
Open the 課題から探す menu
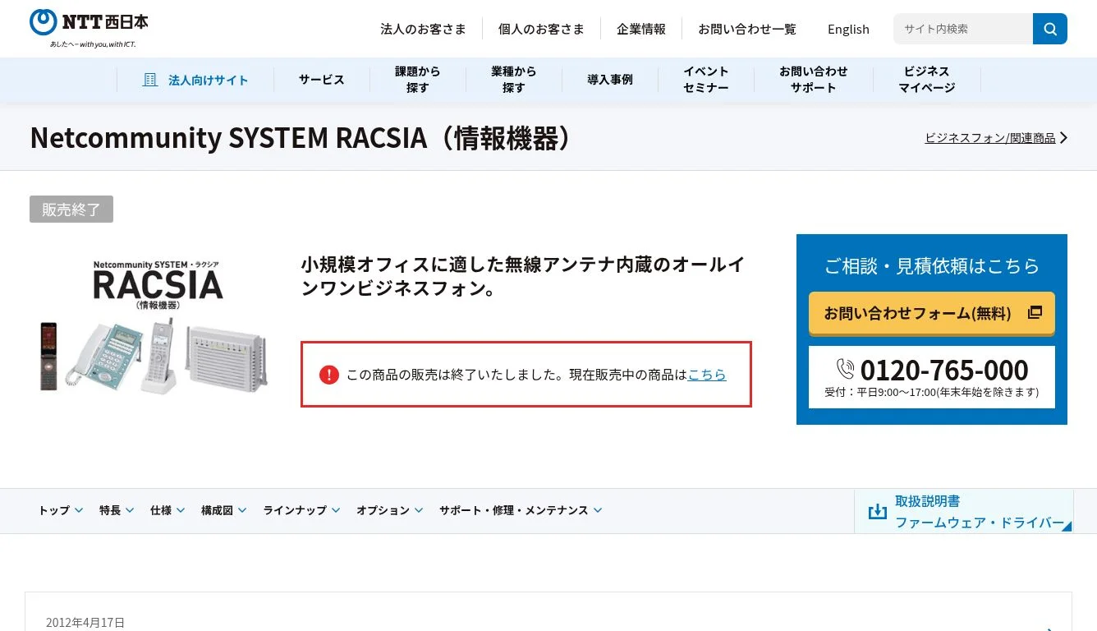pos(418,80)
